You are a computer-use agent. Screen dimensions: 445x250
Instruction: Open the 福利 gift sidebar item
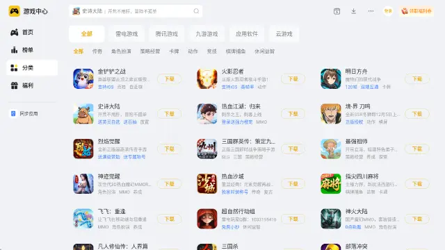coord(32,85)
